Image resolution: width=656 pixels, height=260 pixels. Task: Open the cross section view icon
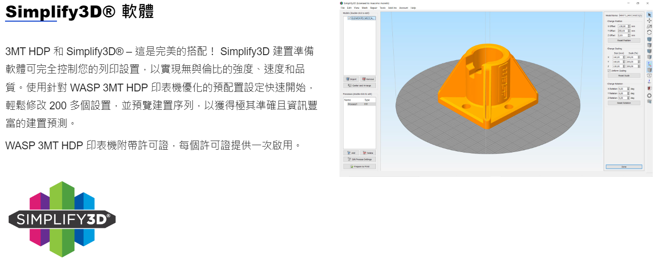[649, 88]
